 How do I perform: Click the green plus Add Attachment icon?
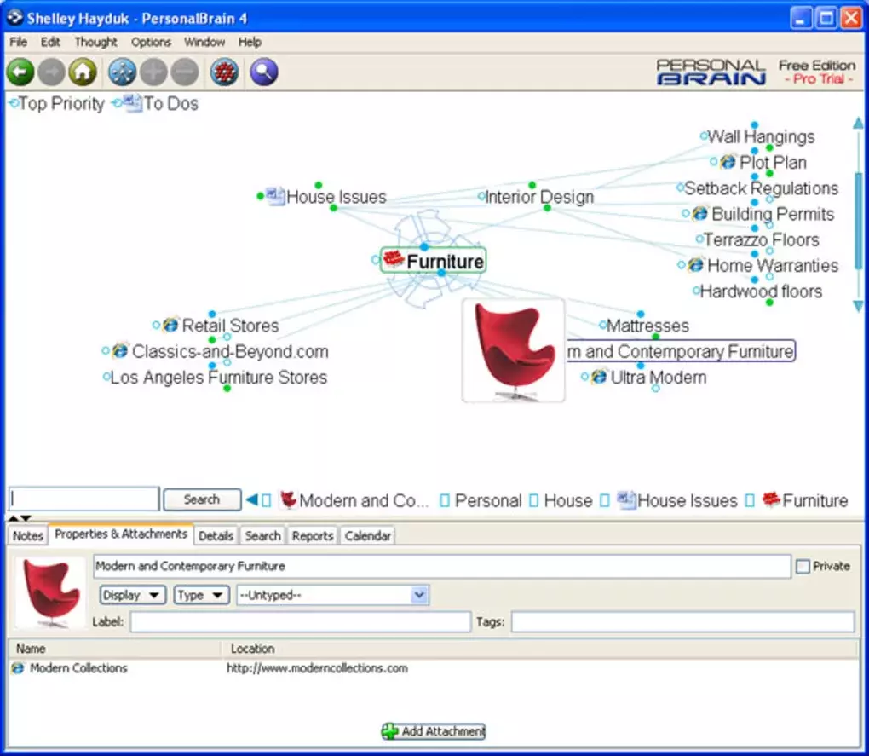[x=390, y=731]
